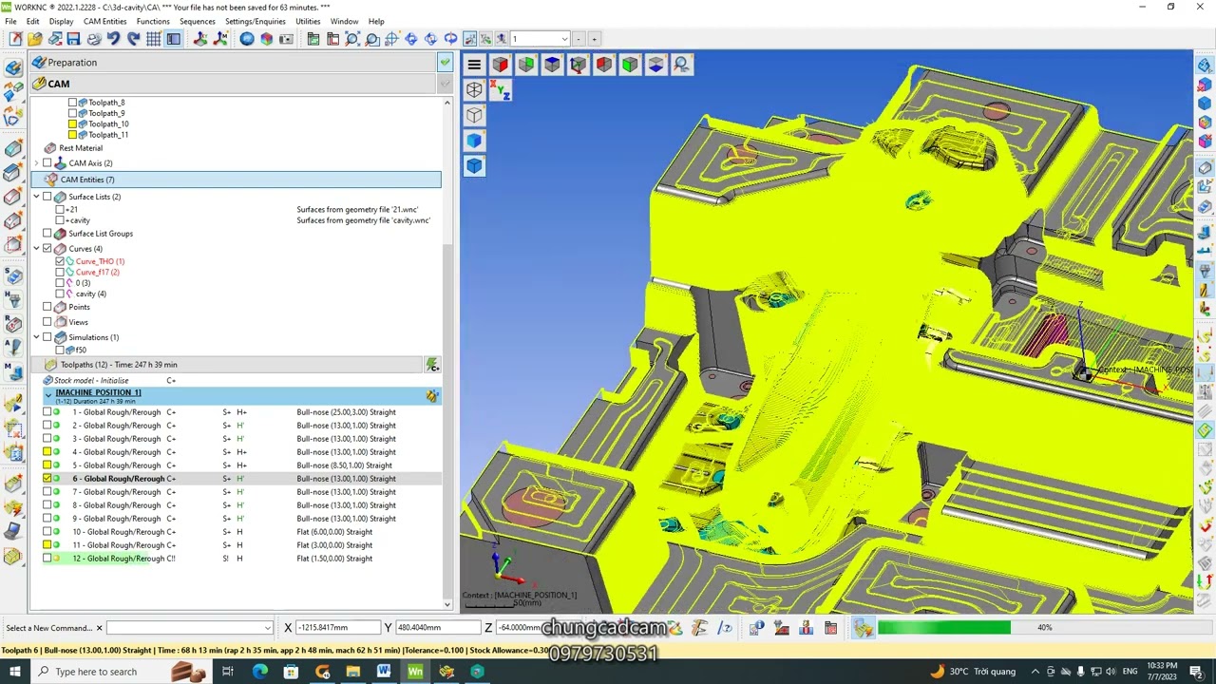1216x684 pixels.
Task: Click the minus stepper button in toolbar
Action: tap(580, 39)
